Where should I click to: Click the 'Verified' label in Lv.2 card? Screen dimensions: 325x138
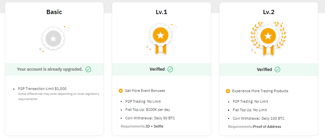(264, 69)
